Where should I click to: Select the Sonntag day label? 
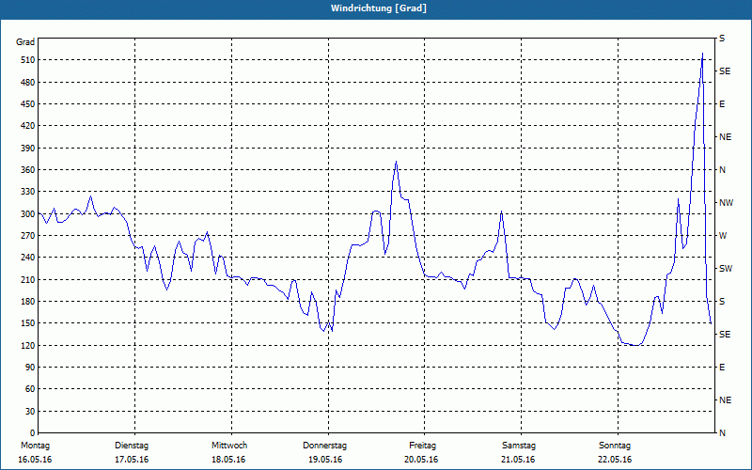pos(615,446)
